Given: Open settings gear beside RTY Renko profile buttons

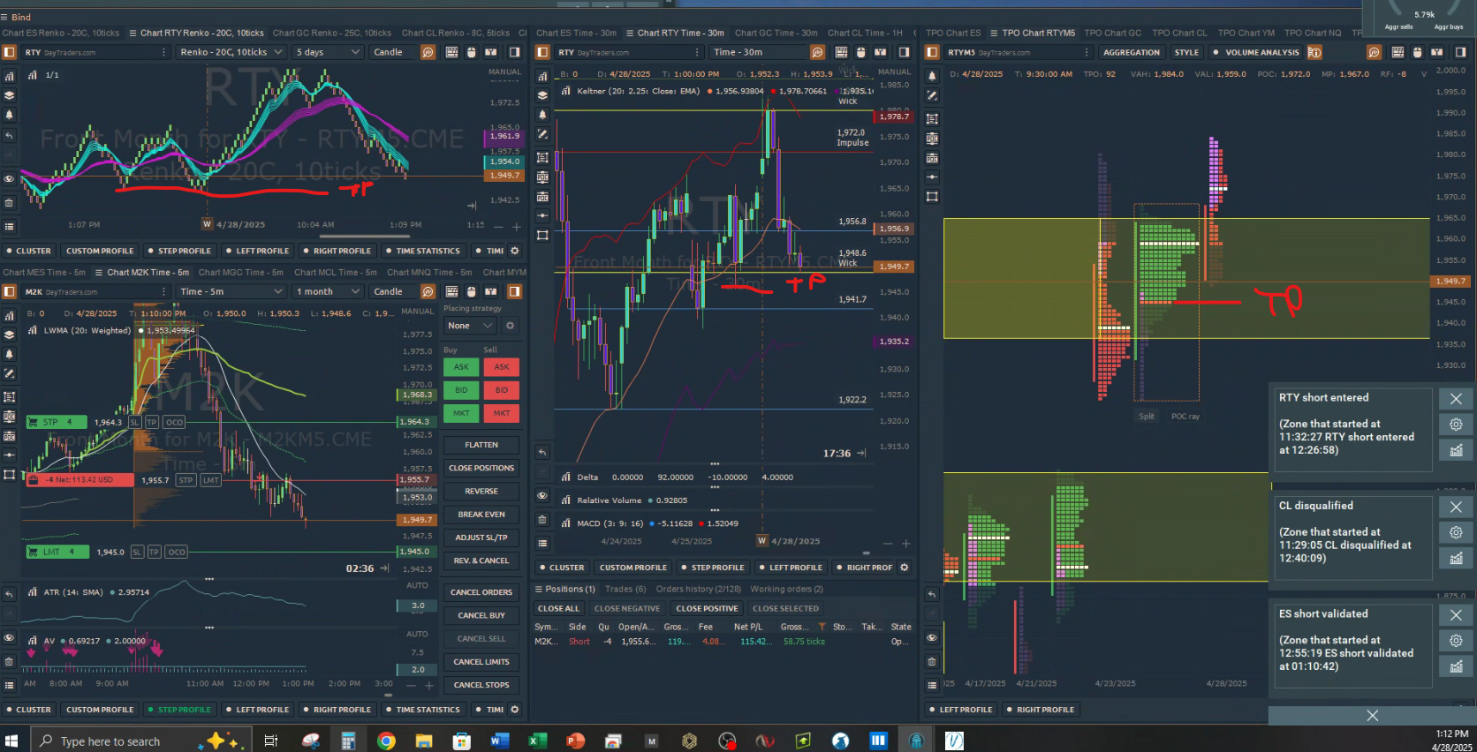Looking at the screenshot, I should coord(515,251).
